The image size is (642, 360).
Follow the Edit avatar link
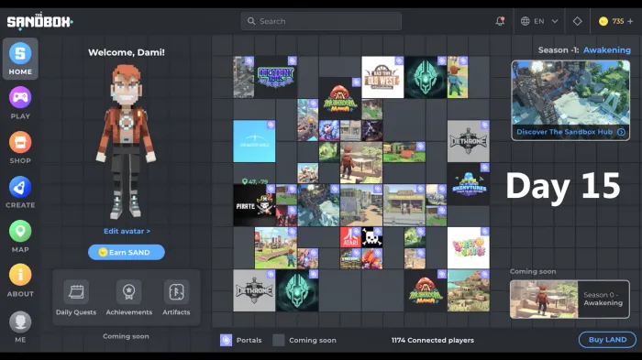(127, 231)
